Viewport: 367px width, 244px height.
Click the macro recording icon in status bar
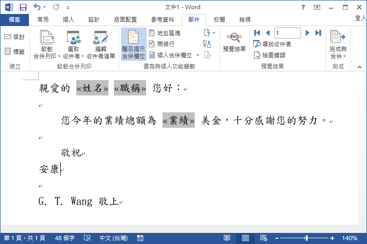tap(140, 238)
